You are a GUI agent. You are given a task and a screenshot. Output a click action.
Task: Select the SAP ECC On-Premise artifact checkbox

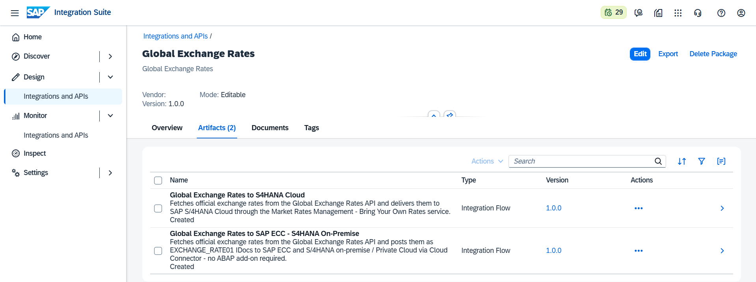pos(158,251)
